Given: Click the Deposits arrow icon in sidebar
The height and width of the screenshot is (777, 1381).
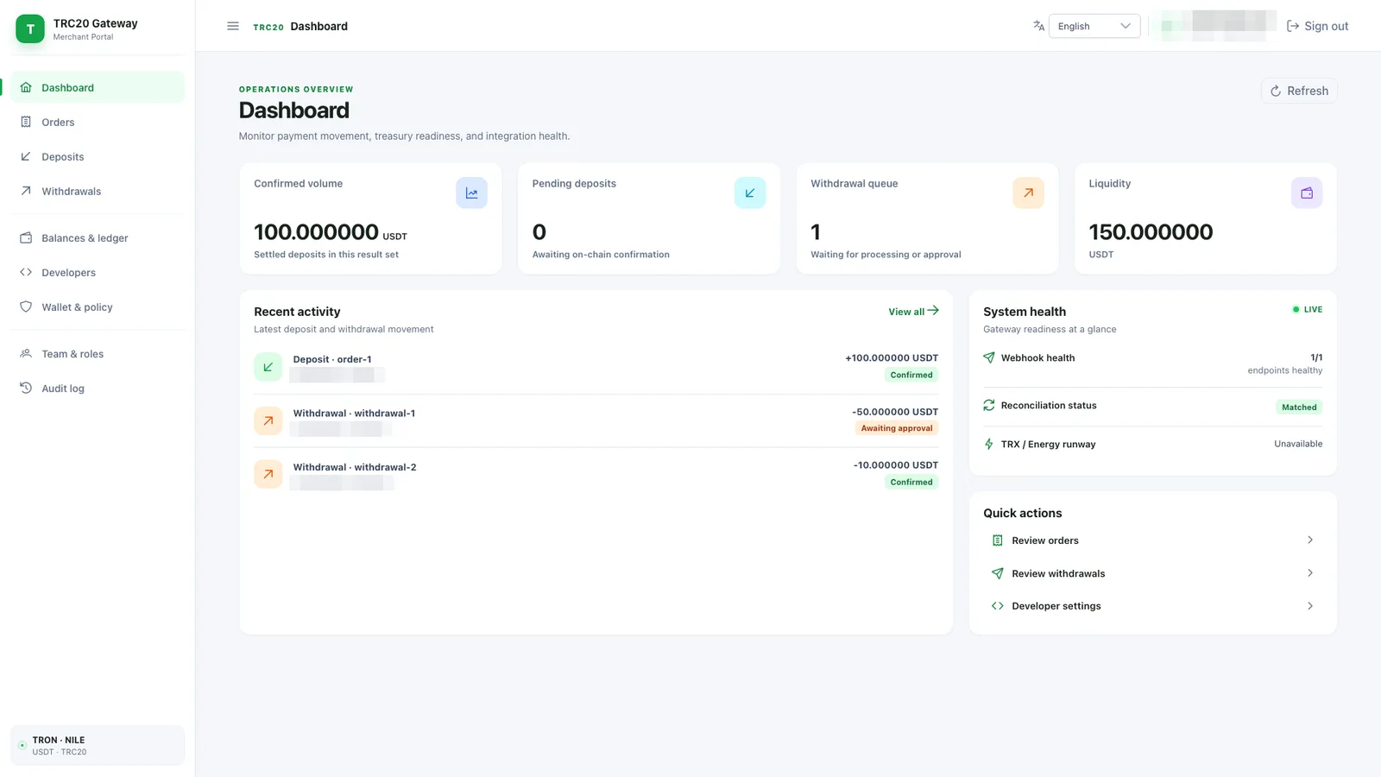Looking at the screenshot, I should pyautogui.click(x=26, y=156).
